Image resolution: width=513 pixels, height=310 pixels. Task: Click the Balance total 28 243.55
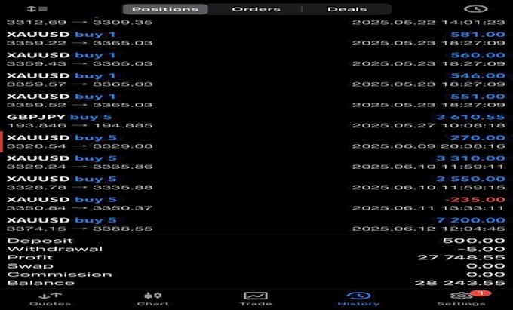click(x=460, y=283)
